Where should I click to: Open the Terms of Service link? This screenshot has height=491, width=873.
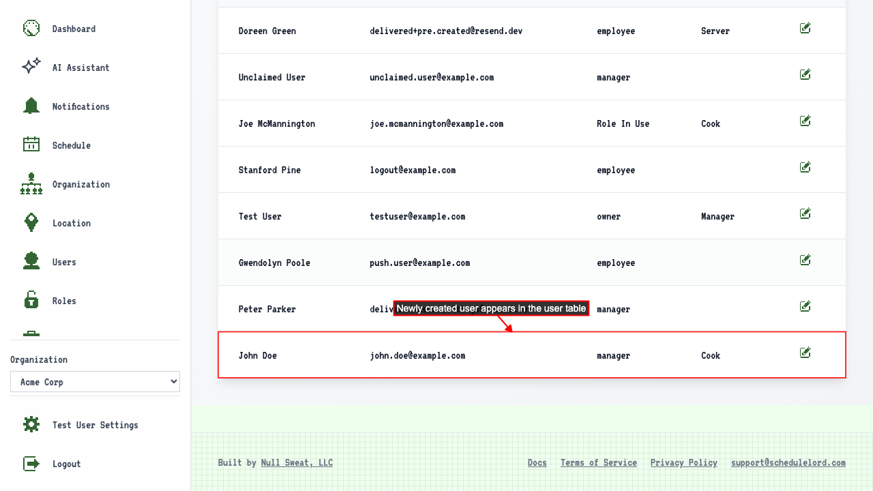coord(599,462)
